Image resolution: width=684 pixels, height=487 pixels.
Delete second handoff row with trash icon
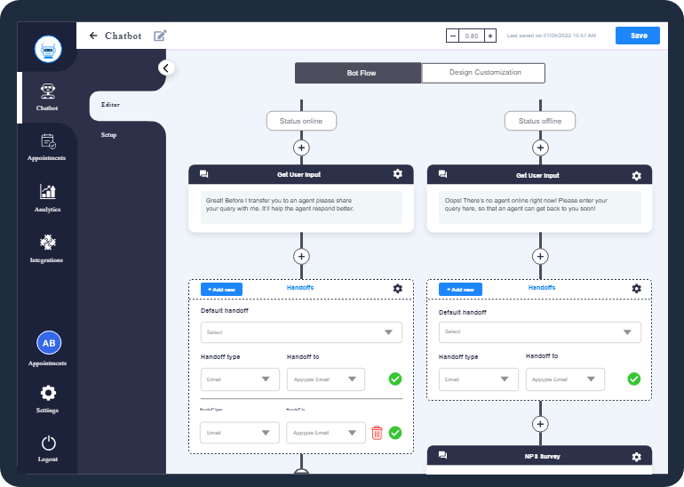[x=377, y=433]
